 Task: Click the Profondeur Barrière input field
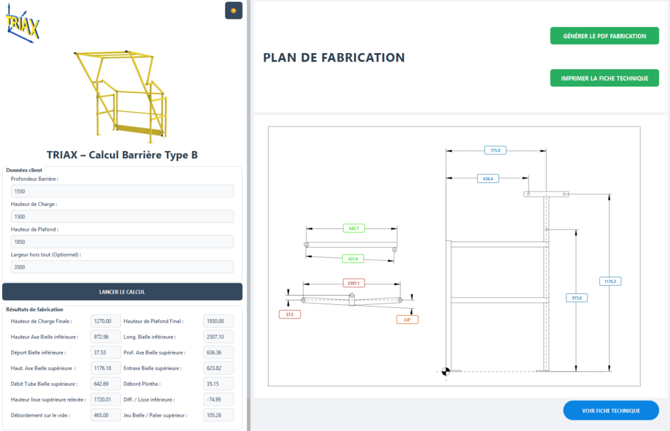pyautogui.click(x=122, y=191)
